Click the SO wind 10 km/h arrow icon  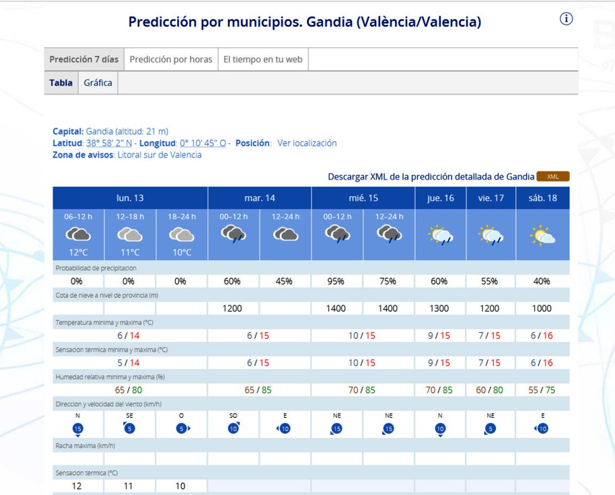pos(233,428)
